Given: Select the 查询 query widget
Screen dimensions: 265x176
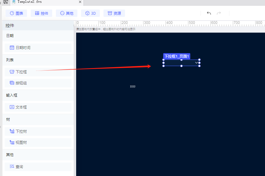Looking at the screenshot, I should click(38, 167).
